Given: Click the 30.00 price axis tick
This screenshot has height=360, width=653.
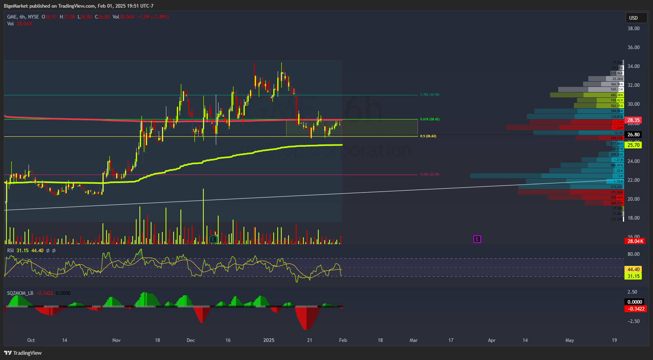Looking at the screenshot, I should coord(634,104).
